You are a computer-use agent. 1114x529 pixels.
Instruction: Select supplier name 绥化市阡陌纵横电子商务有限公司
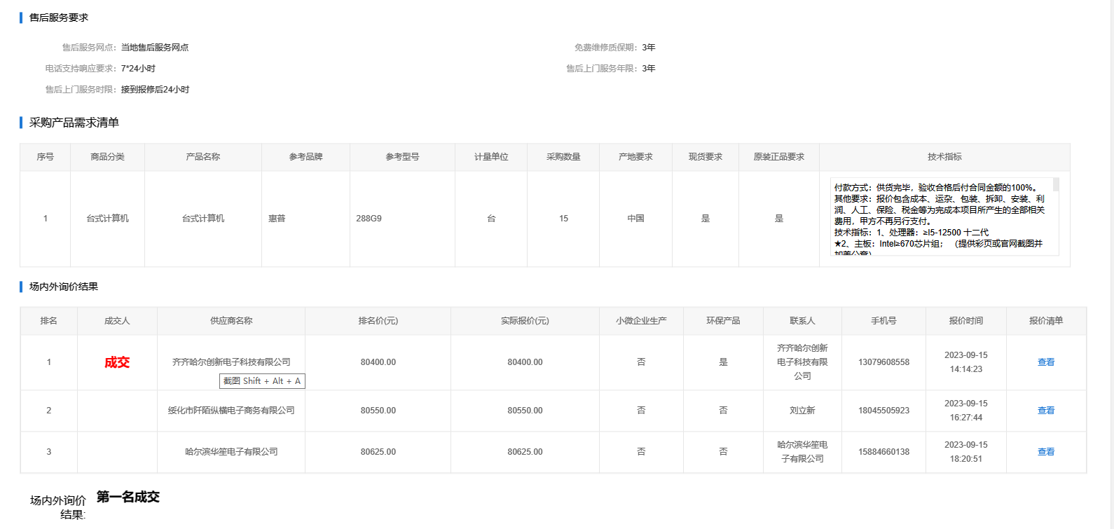pyautogui.click(x=231, y=411)
